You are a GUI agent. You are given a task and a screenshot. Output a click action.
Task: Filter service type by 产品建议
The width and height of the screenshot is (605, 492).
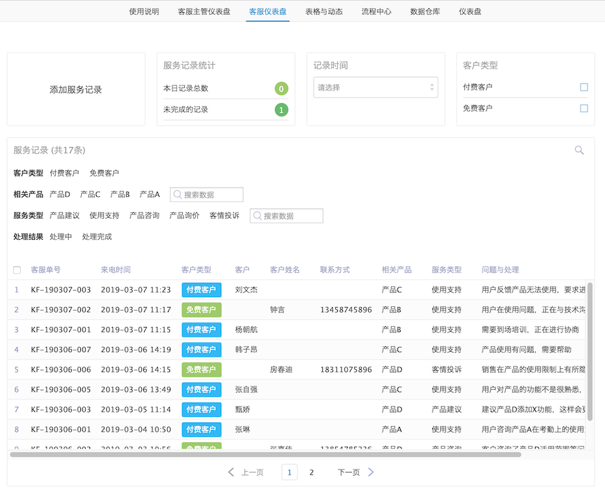click(64, 216)
